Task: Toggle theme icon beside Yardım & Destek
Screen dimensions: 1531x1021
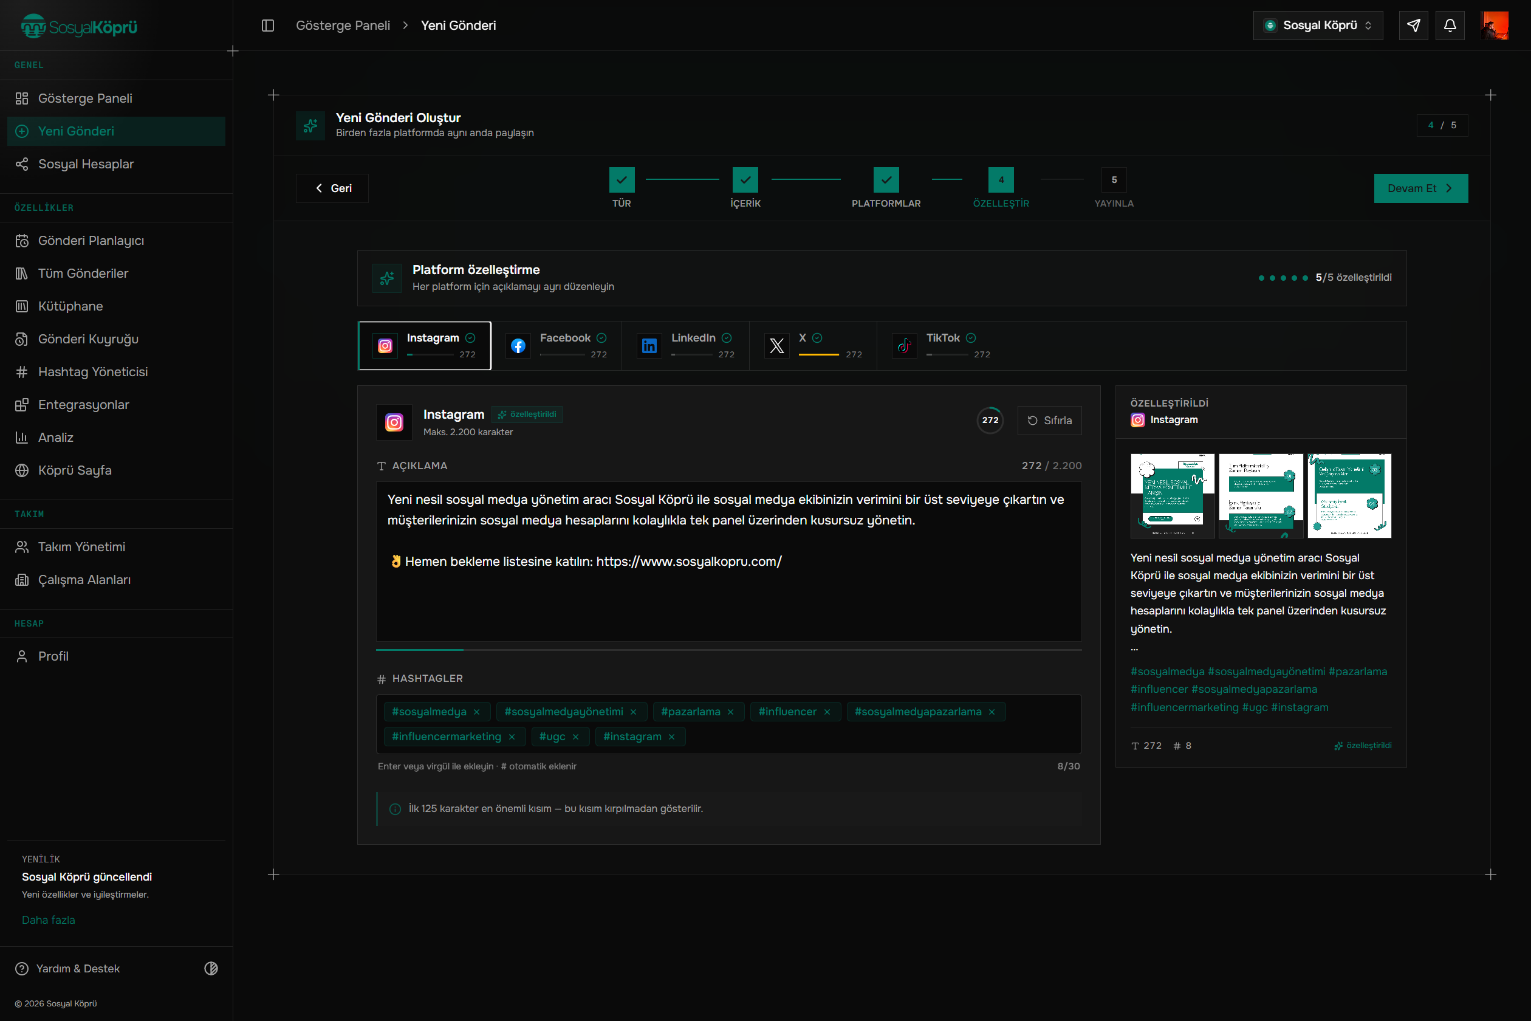Action: click(211, 968)
